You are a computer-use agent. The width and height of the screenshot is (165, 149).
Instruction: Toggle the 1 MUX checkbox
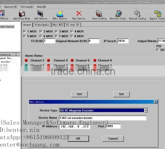coord(24,31)
